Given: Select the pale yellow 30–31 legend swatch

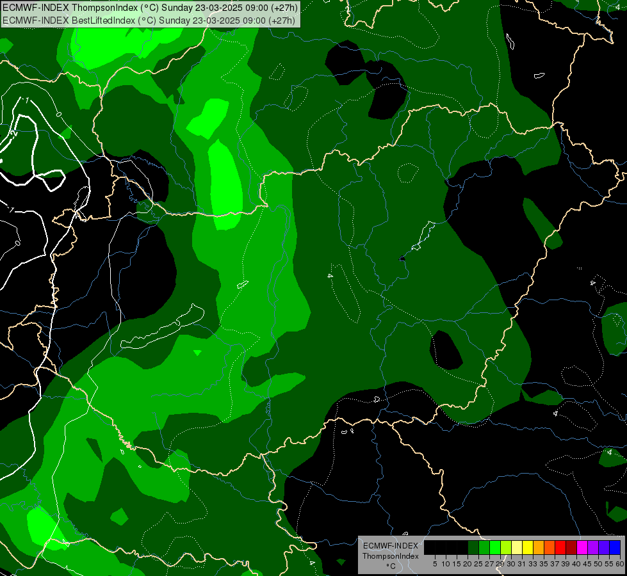Looking at the screenshot, I should pos(517,547).
